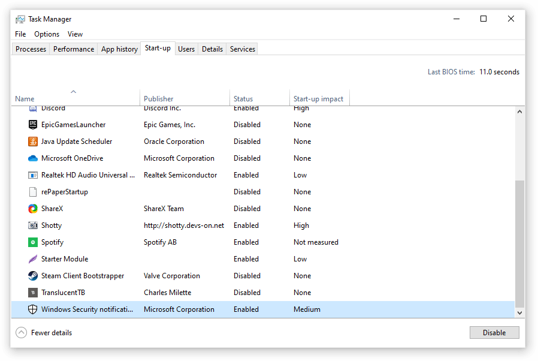Viewport: 538px width, 361px height.
Task: Select Spotify entry name
Action: coord(53,242)
